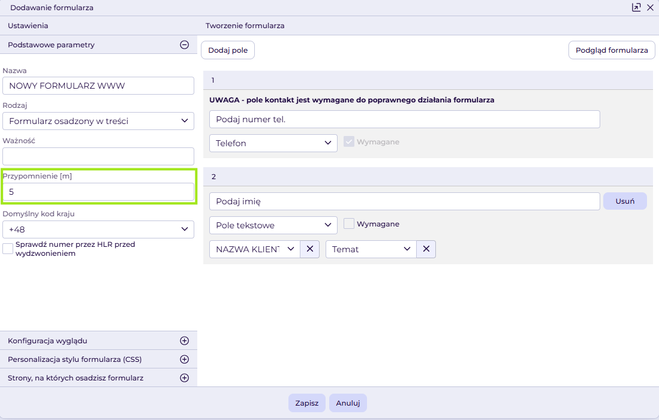This screenshot has height=420, width=659.
Task: Open the Telefon field type dropdown
Action: click(273, 143)
